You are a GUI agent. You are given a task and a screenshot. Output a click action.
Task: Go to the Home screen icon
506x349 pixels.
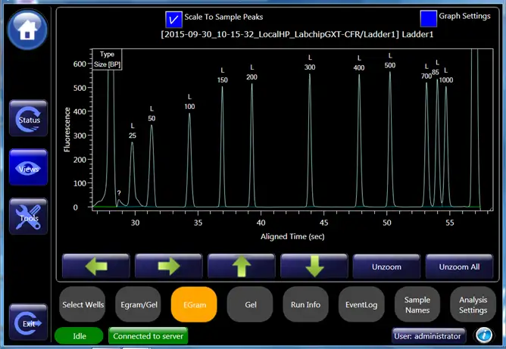27,30
